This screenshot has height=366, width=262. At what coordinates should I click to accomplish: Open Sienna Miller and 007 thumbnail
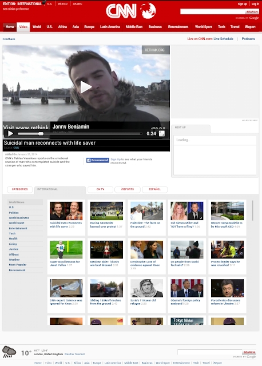(x=187, y=211)
